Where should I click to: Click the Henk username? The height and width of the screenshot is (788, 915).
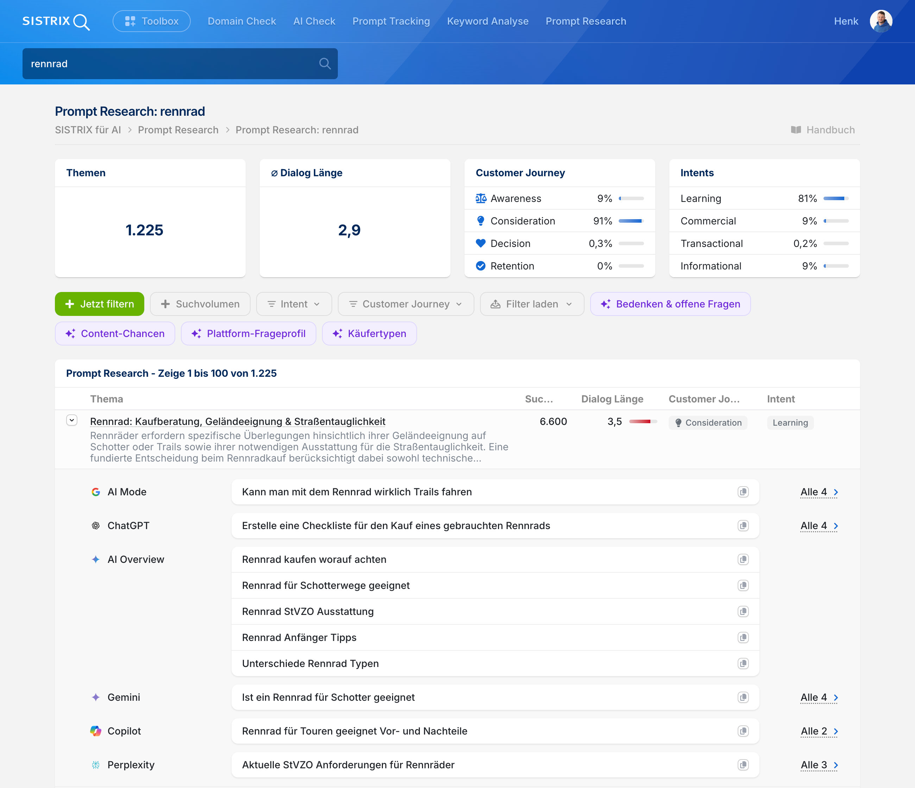pyautogui.click(x=846, y=21)
